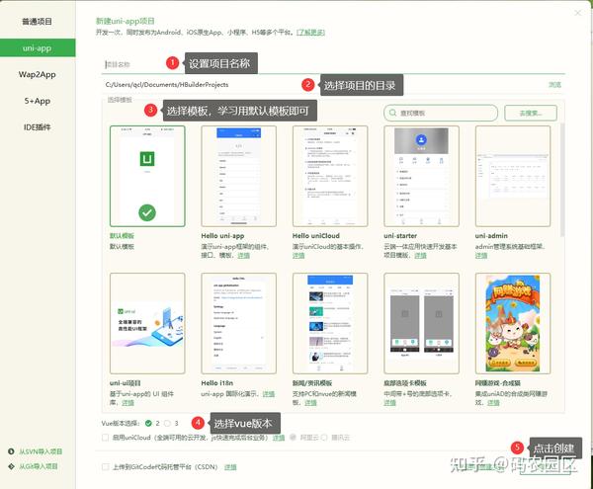Click the project path C:/Users/qcl/Documents/HBuilderProjects
Screen dimensions: 593x489
[167, 85]
